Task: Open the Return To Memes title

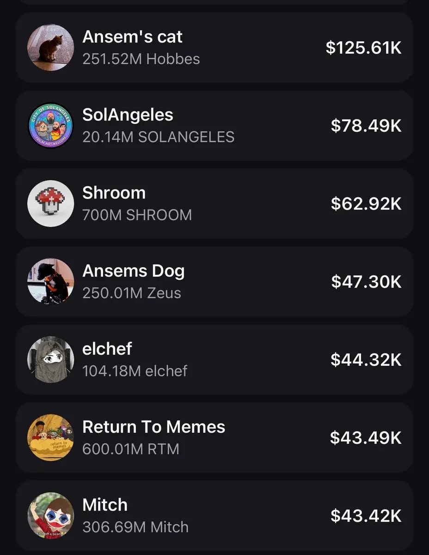Action: click(x=154, y=426)
